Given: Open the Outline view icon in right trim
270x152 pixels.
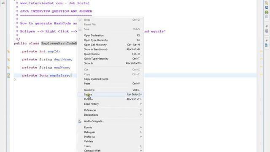Looking at the screenshot, I should [x=267, y=45].
